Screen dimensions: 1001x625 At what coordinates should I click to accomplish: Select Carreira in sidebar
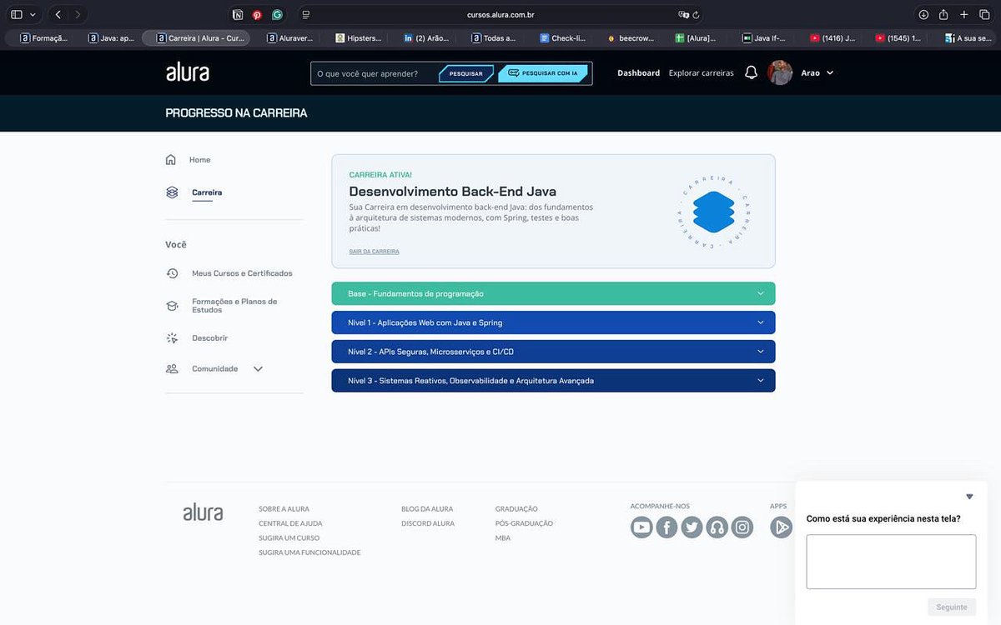tap(207, 192)
